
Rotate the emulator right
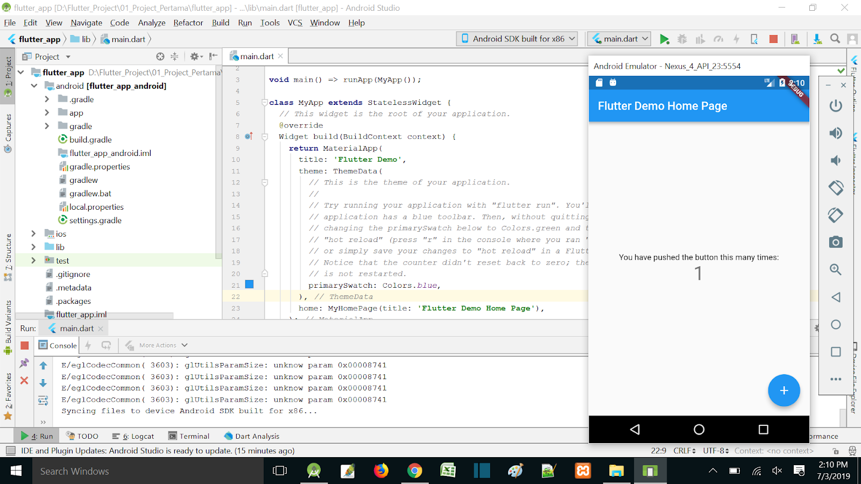(836, 215)
